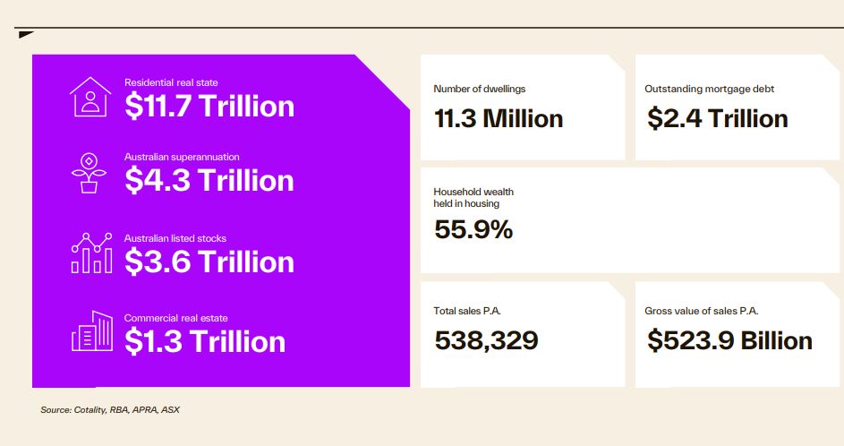Image resolution: width=844 pixels, height=446 pixels.
Task: Click the black triangle marker under the top line
Action: point(25,35)
